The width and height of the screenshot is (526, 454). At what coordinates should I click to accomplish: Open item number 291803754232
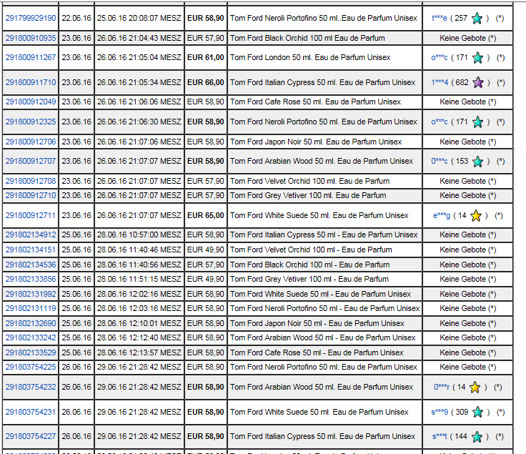coord(31,387)
